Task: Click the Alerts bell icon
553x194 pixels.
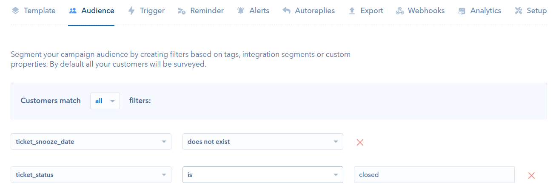Action: point(241,11)
